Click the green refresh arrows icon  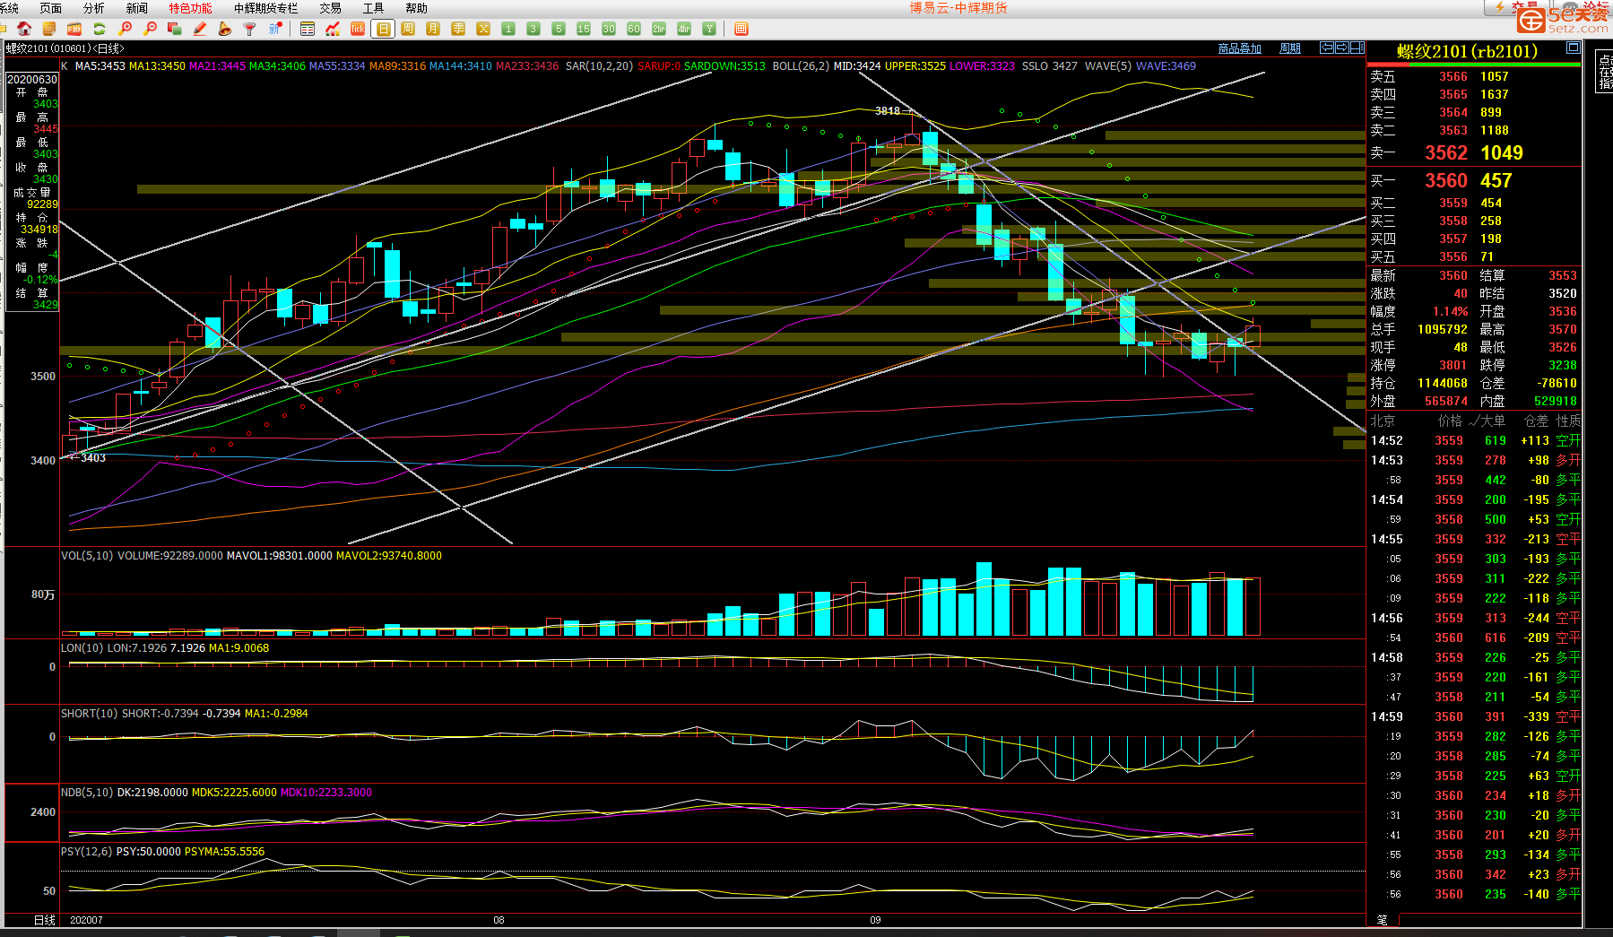100,29
